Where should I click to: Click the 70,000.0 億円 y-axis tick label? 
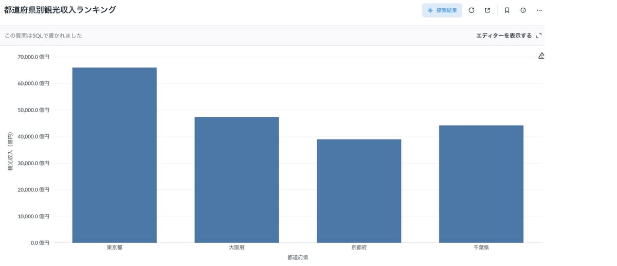[33, 57]
